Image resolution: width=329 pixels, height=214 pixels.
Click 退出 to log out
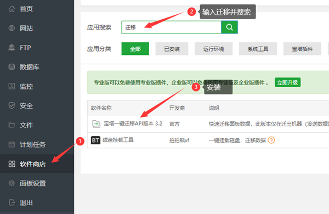coord(26,202)
